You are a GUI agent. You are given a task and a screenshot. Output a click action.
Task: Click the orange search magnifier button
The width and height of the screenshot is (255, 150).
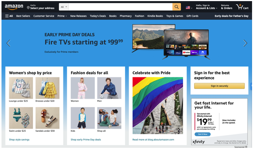pyautogui.click(x=176, y=7)
